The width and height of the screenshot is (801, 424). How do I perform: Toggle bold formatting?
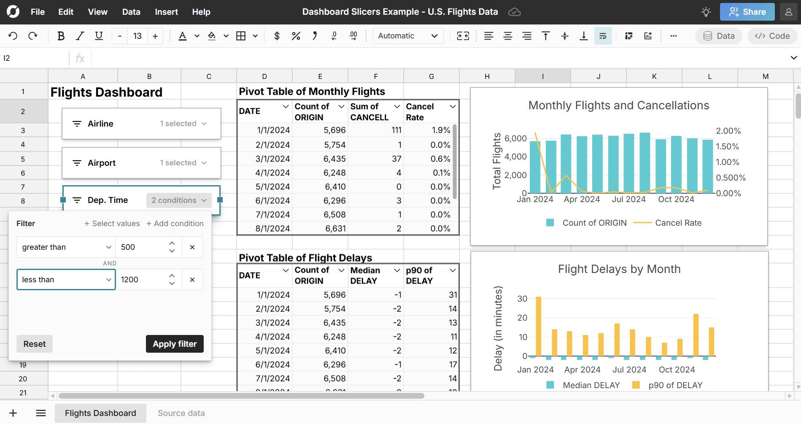61,36
